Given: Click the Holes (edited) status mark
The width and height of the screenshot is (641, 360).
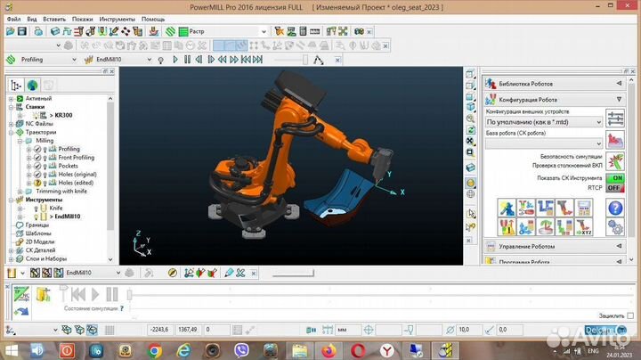Looking at the screenshot, I should [37, 183].
